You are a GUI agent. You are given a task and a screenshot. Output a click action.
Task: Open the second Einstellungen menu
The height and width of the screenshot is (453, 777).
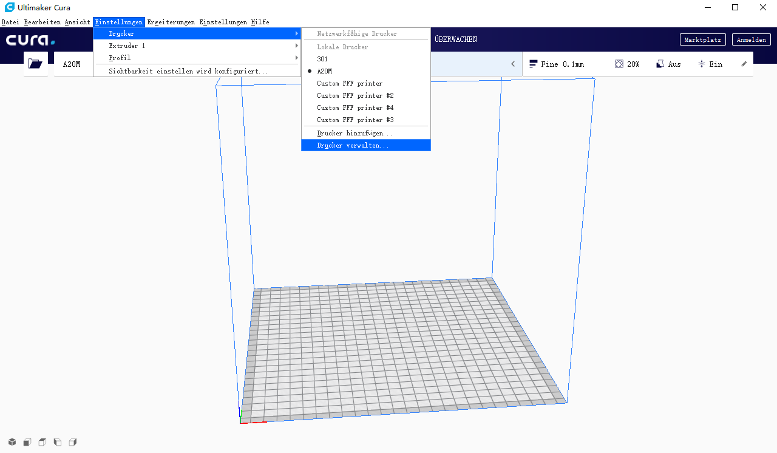[223, 22]
